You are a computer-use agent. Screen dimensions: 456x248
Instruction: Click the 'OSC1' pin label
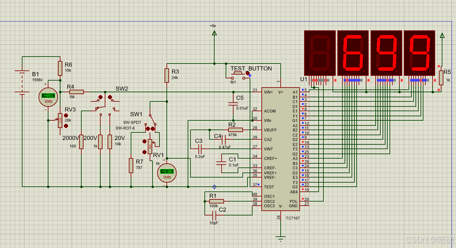269,197
